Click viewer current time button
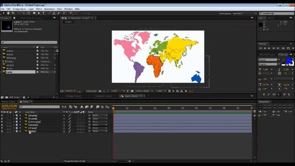The height and width of the screenshot is (166, 295). (91, 91)
